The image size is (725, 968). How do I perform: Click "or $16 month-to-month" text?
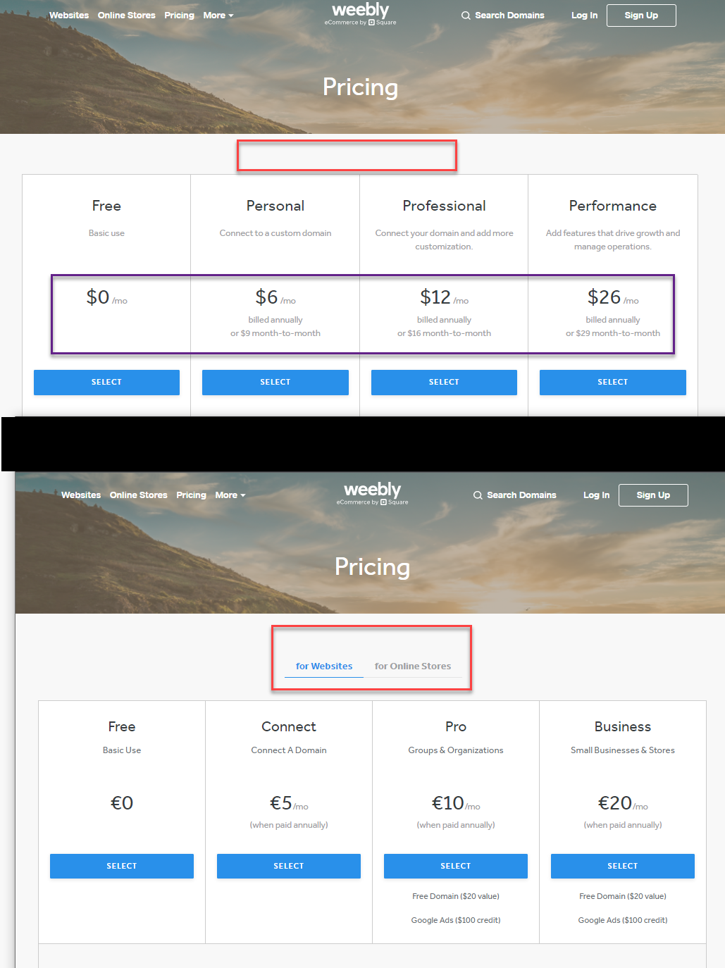444,334
